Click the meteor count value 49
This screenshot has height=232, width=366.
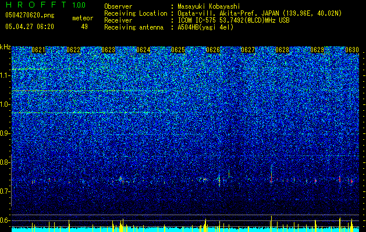[x=84, y=27]
